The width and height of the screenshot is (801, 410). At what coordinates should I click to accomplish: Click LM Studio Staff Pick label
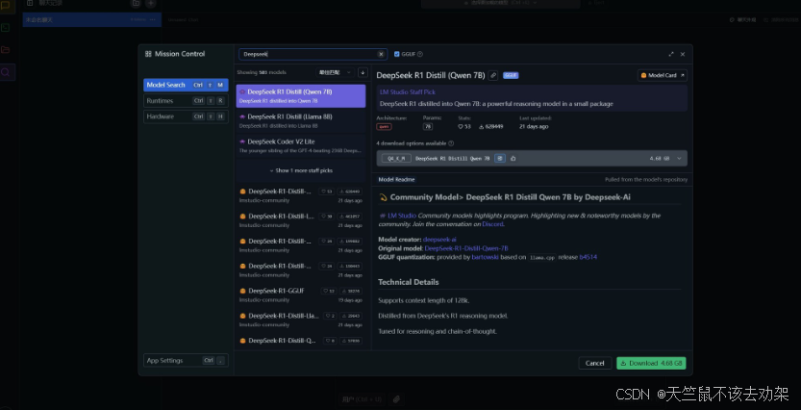(x=408, y=92)
